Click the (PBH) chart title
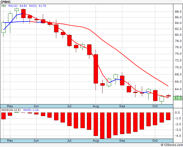183x147 pixels. click(5, 2)
